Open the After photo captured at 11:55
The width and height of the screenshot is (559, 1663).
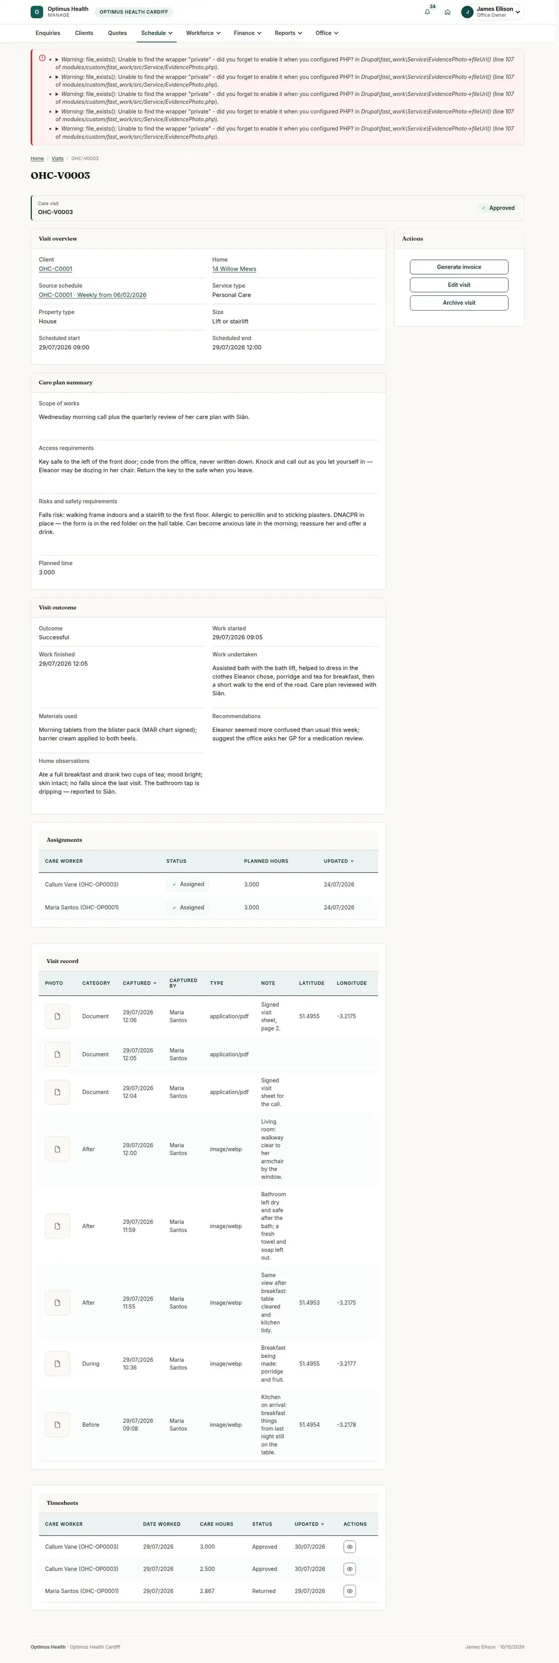(57, 1303)
